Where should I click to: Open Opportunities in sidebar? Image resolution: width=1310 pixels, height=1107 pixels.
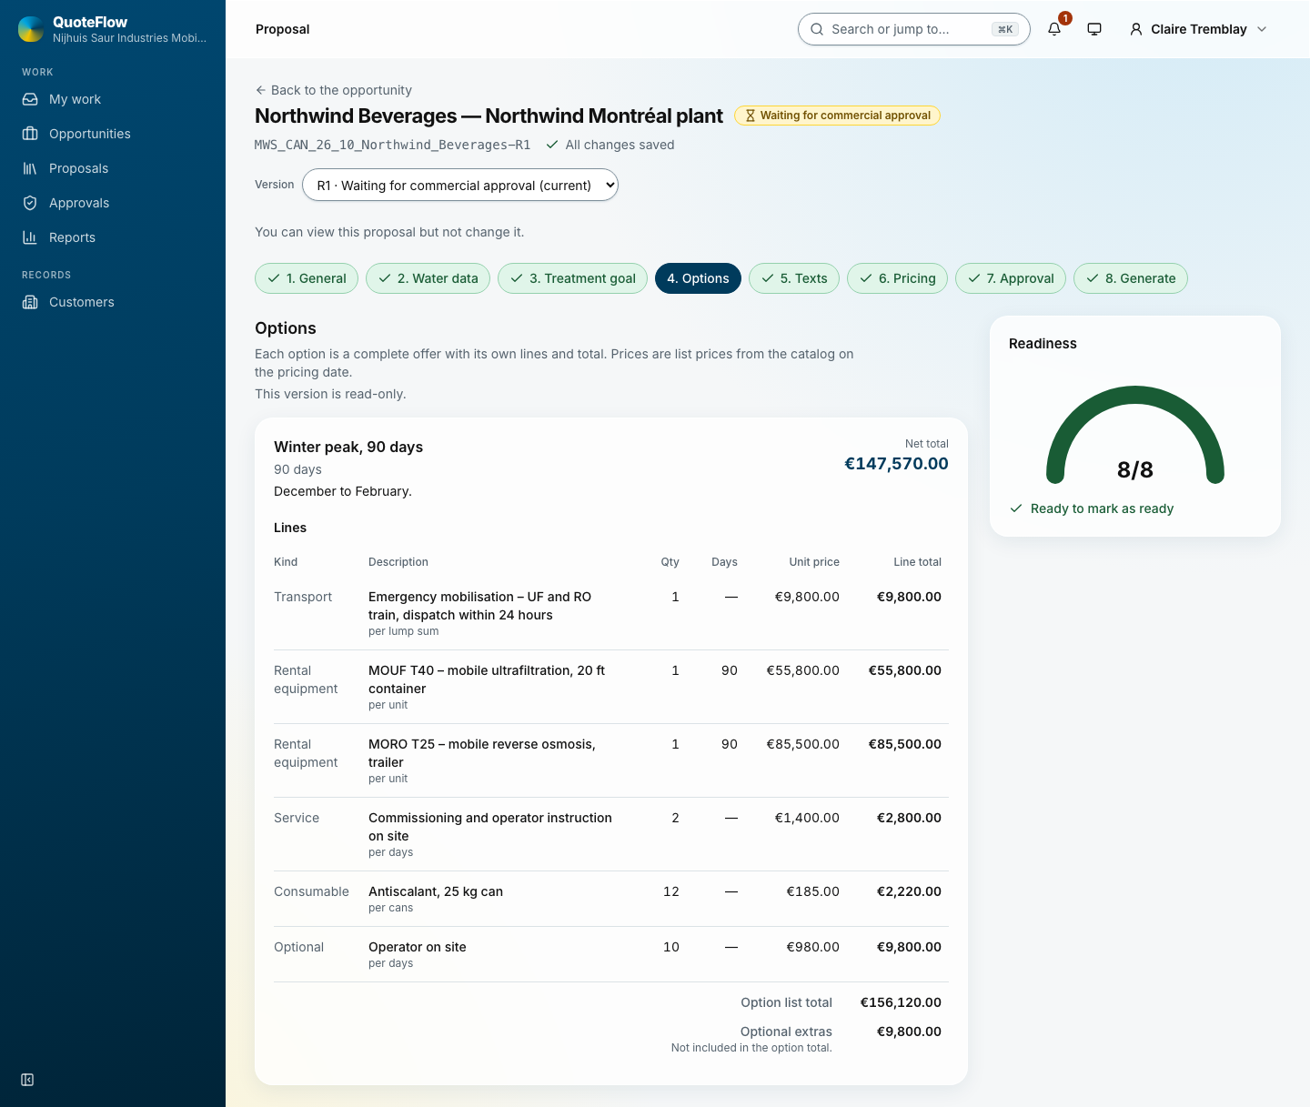[x=113, y=134]
